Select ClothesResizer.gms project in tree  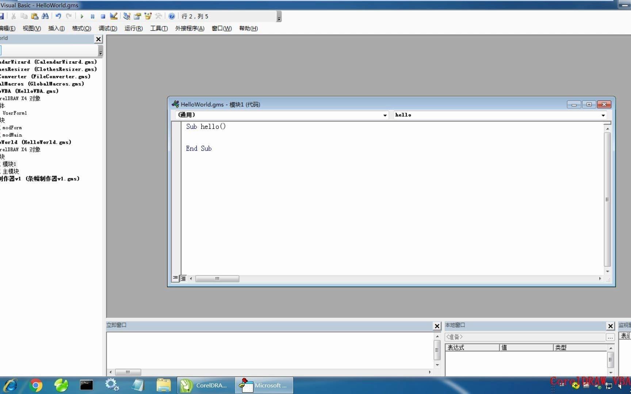click(48, 69)
